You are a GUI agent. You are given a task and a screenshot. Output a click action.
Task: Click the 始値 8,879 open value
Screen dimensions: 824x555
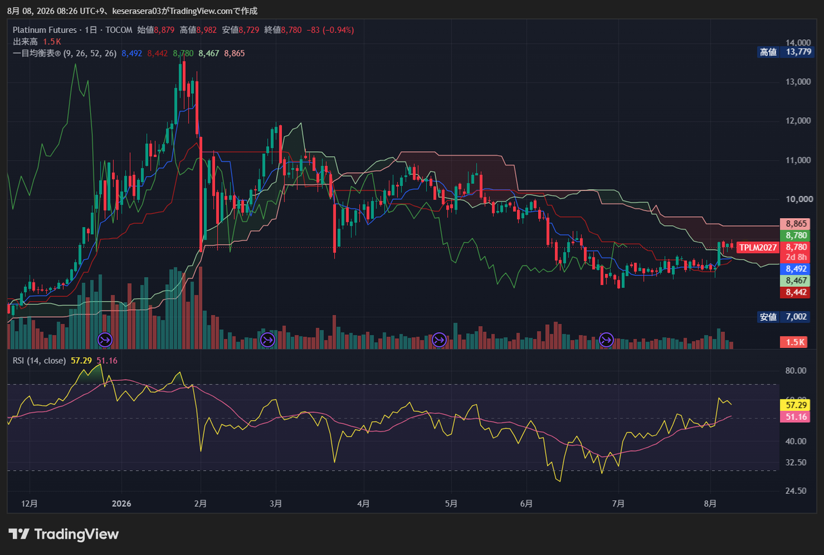coord(156,30)
